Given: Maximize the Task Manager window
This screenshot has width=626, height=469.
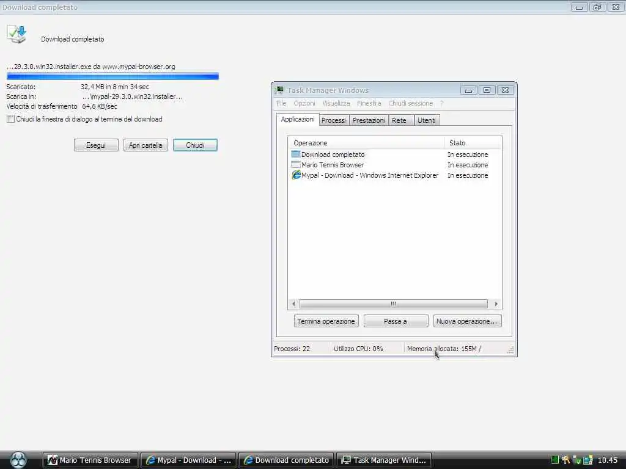Looking at the screenshot, I should tap(487, 90).
